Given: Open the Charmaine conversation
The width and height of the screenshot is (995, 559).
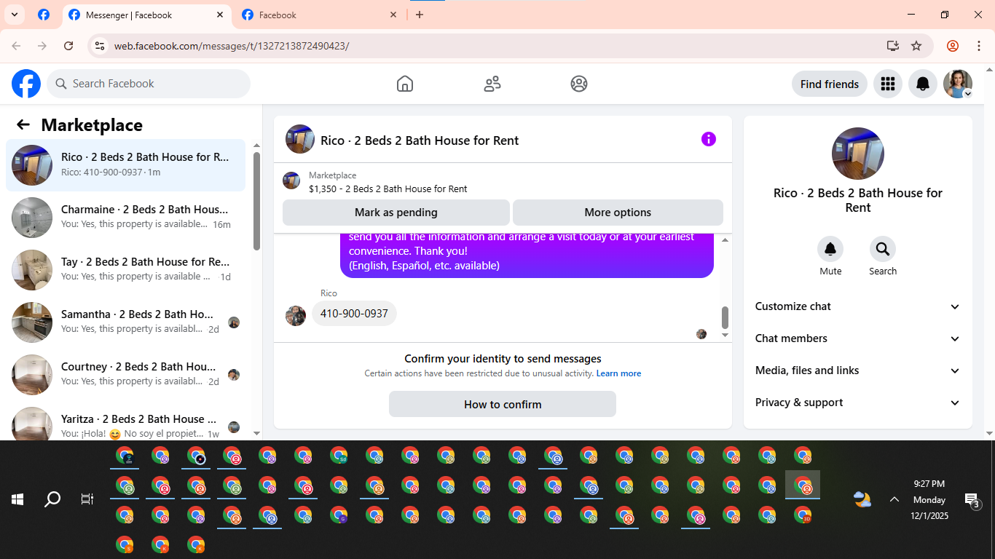Looking at the screenshot, I should click(125, 218).
